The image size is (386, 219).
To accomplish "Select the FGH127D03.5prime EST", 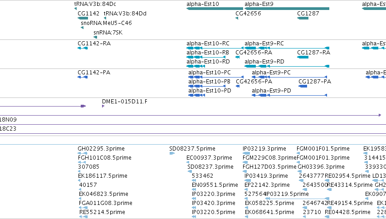I will pos(269,167).
